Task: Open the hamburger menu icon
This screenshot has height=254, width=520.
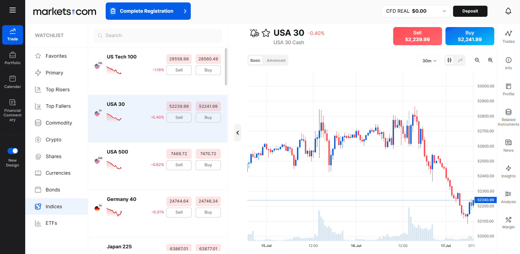Action: click(12, 10)
